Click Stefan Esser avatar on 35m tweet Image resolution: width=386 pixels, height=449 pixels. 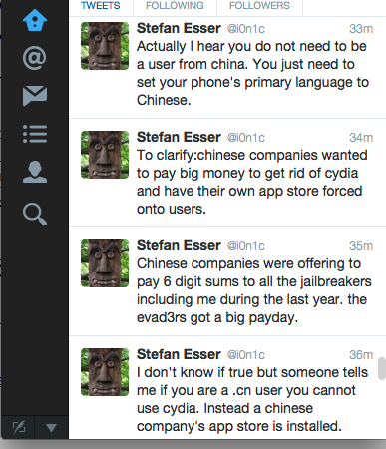(x=105, y=263)
